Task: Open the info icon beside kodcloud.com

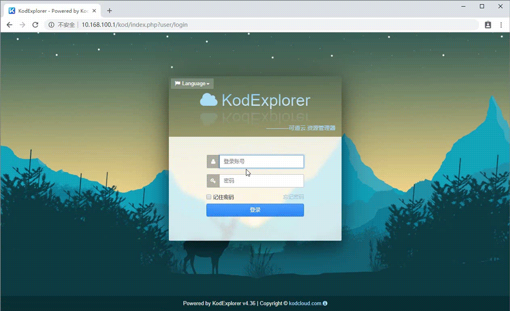Action: pyautogui.click(x=325, y=303)
